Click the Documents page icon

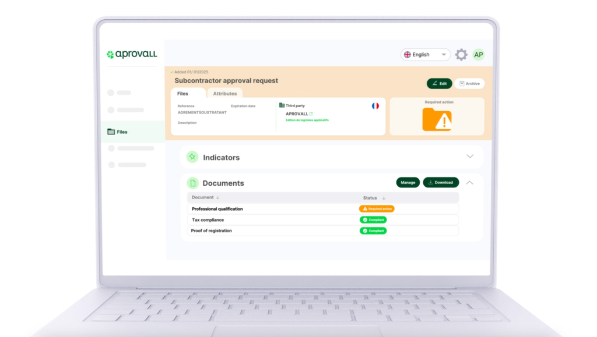click(x=192, y=183)
